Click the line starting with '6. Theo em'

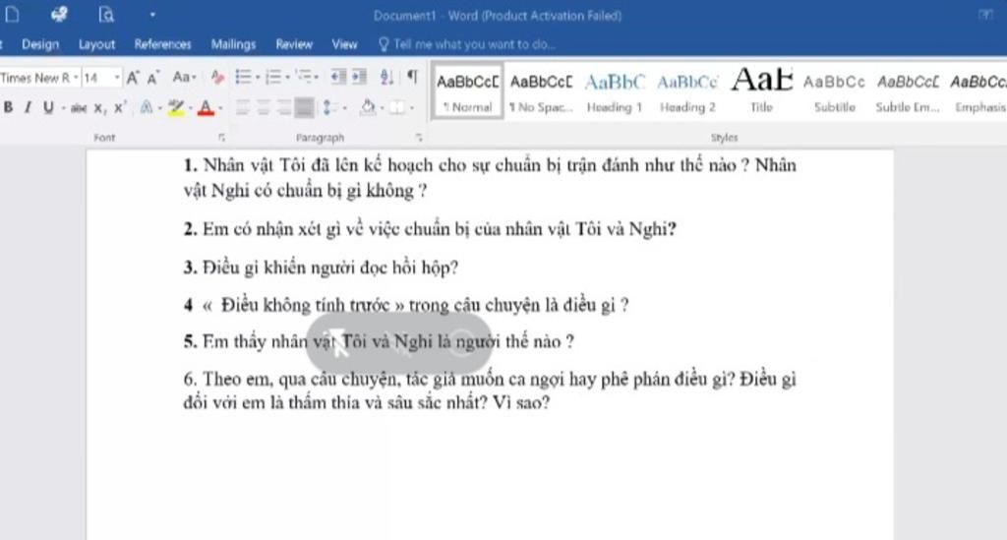[x=490, y=380]
